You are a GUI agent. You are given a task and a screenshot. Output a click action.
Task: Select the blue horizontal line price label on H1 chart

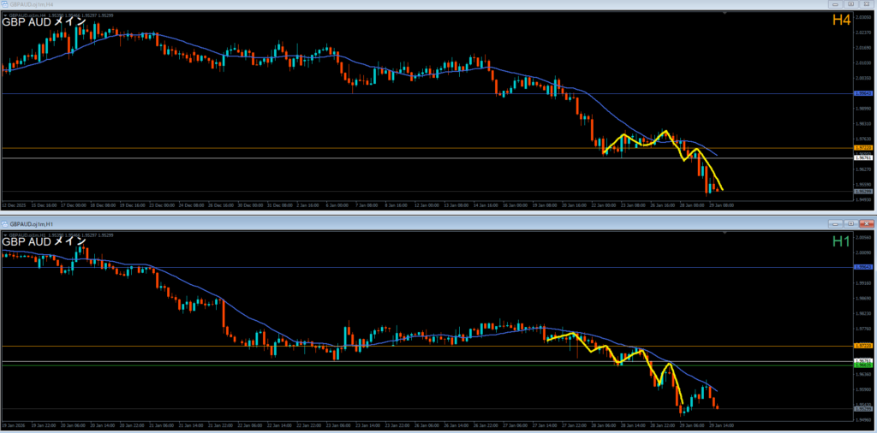click(x=863, y=267)
